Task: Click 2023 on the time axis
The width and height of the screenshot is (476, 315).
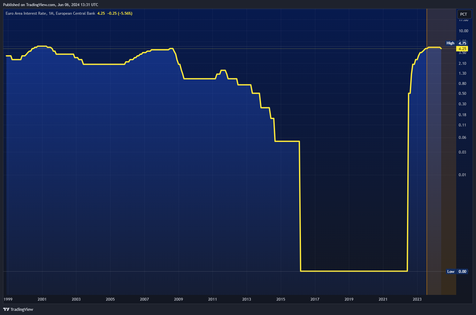Action: (x=417, y=299)
